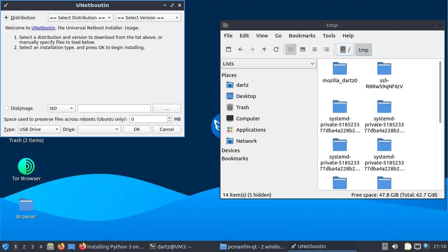The width and height of the screenshot is (448, 252).
Task: Switch to icon view mode
Action: tap(291, 50)
